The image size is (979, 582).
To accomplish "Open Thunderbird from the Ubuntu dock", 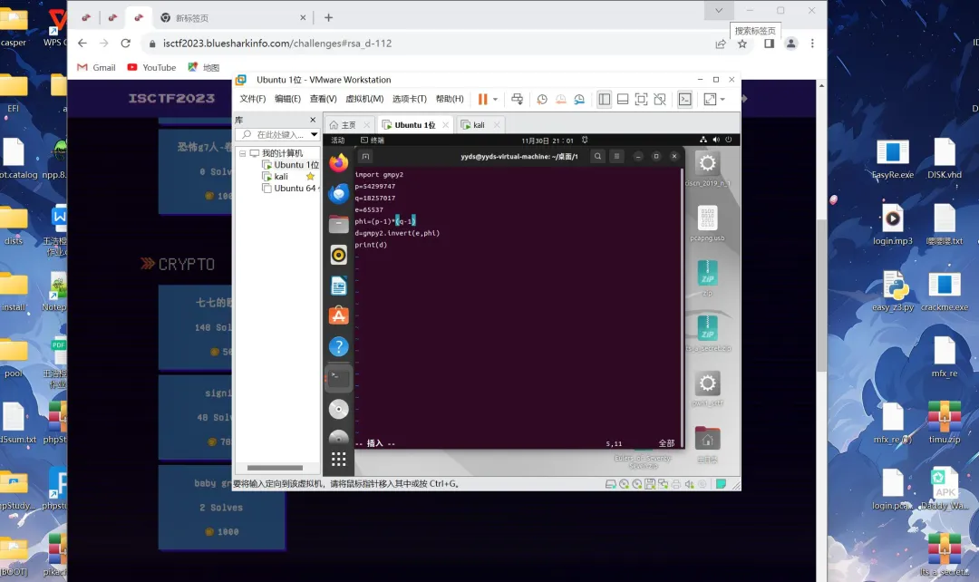I will pyautogui.click(x=338, y=194).
